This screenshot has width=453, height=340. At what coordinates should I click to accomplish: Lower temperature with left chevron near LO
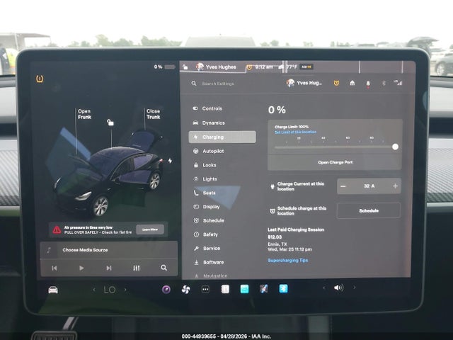[x=94, y=290]
